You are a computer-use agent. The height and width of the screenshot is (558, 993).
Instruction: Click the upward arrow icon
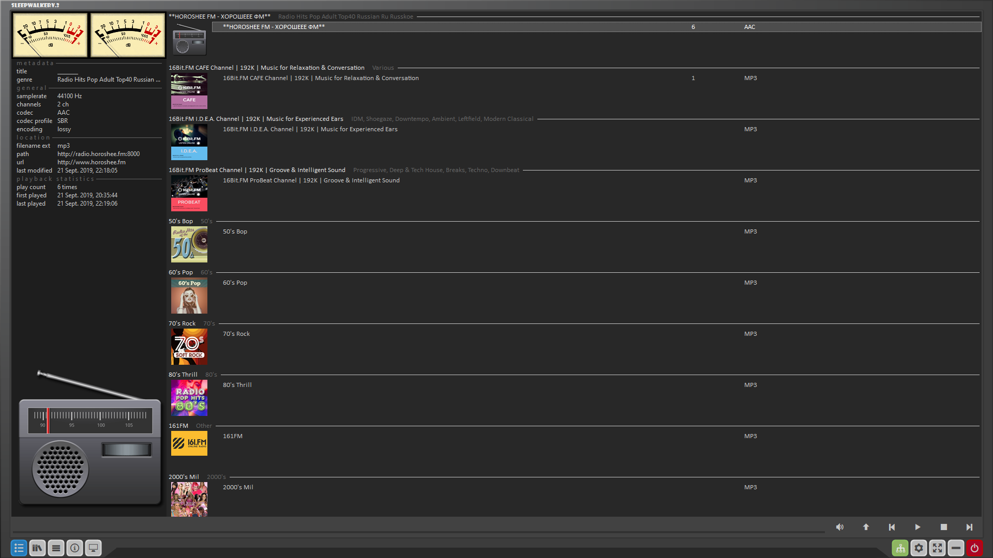tap(866, 527)
